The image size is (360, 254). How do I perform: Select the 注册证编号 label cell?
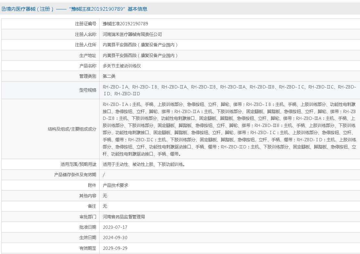[86, 24]
